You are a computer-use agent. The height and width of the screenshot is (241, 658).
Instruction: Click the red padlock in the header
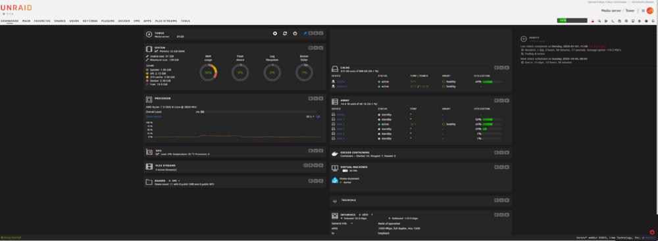pyautogui.click(x=593, y=21)
